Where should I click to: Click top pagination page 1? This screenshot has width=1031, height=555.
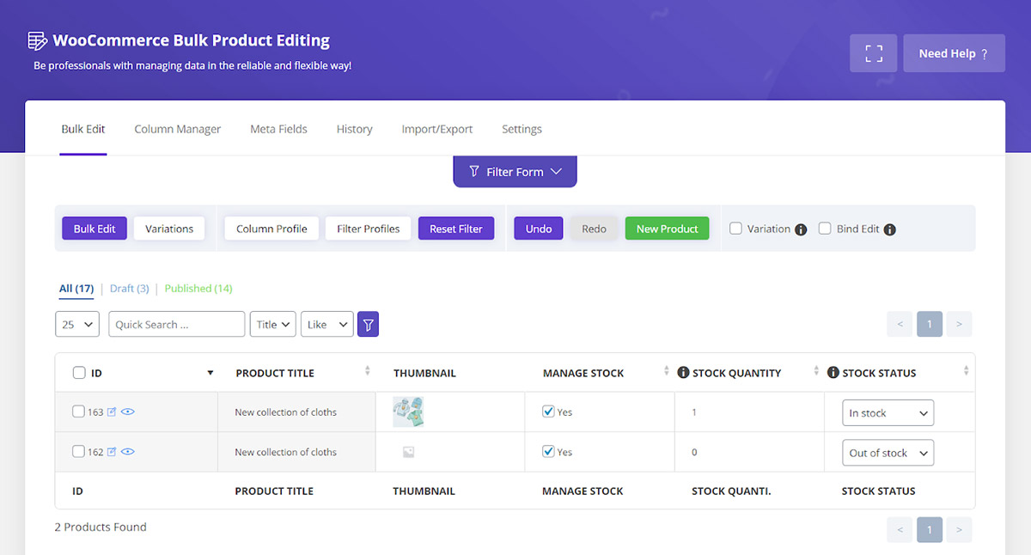point(930,324)
